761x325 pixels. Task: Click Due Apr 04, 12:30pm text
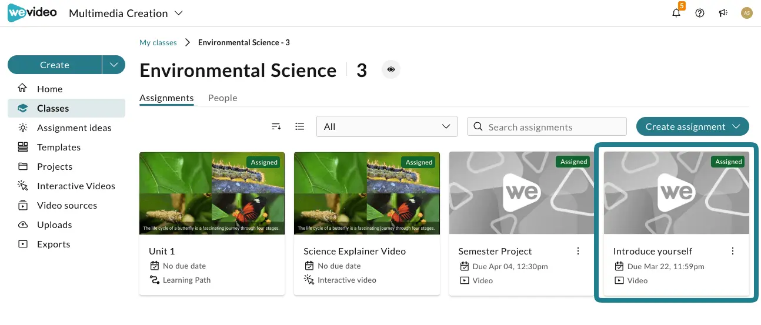[510, 266]
